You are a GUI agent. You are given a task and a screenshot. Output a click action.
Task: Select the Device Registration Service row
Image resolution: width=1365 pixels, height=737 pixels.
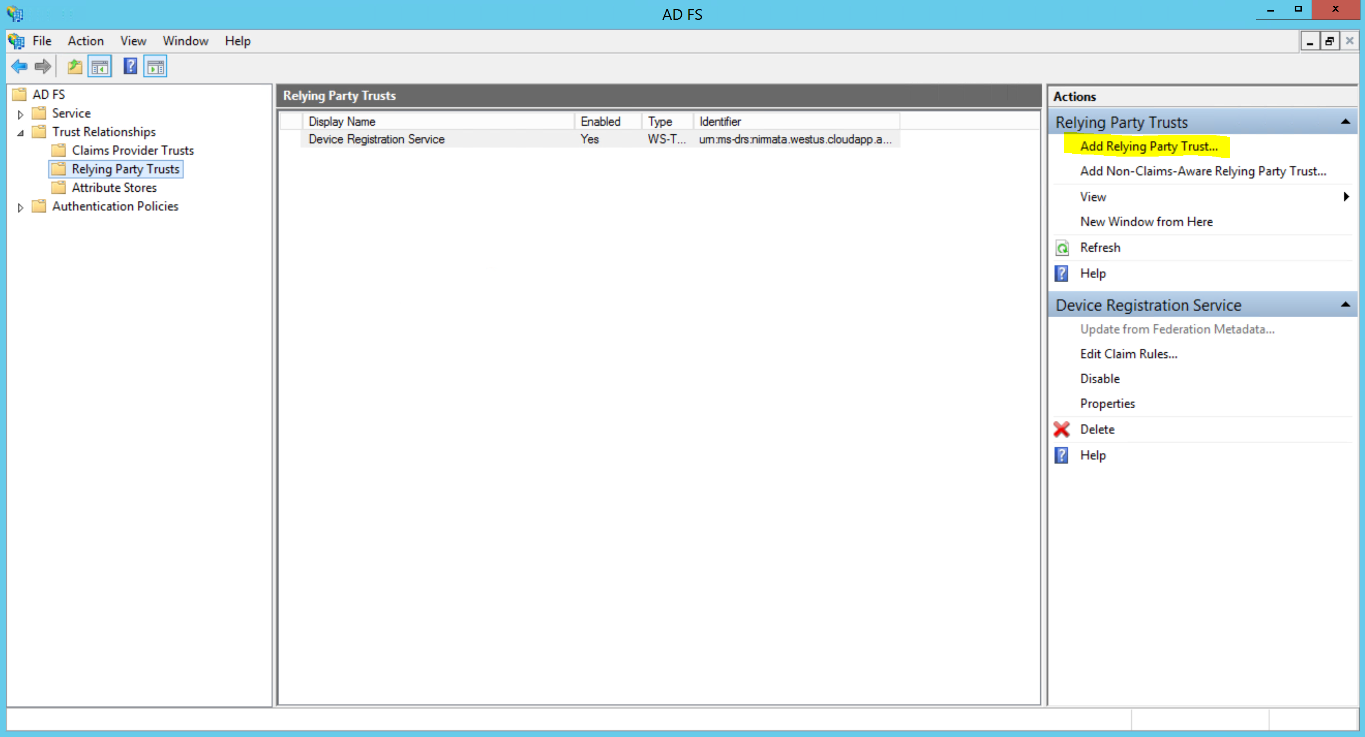[600, 139]
